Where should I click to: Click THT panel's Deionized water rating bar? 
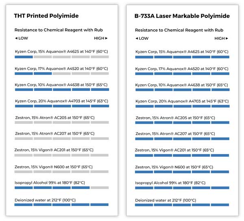tap(62, 204)
